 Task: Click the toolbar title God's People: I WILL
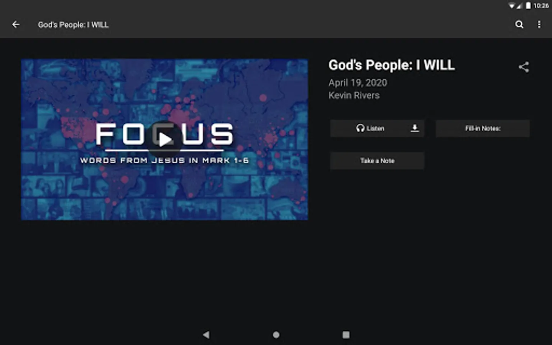[73, 25]
